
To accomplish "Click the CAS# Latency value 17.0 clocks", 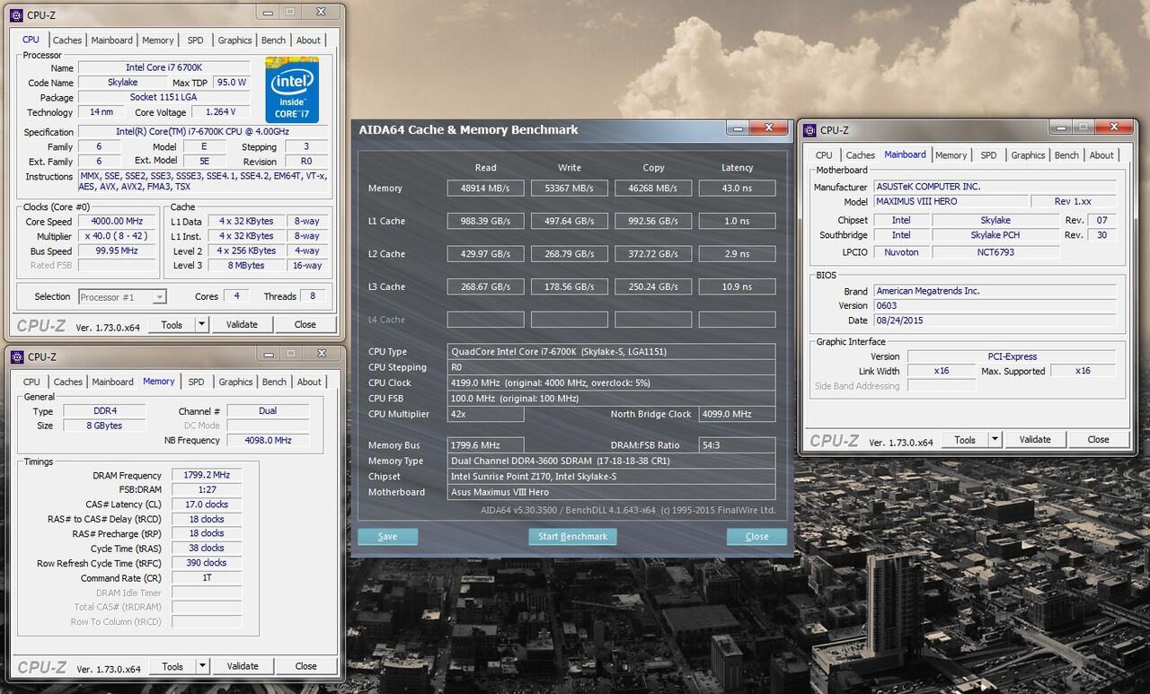I will click(207, 505).
